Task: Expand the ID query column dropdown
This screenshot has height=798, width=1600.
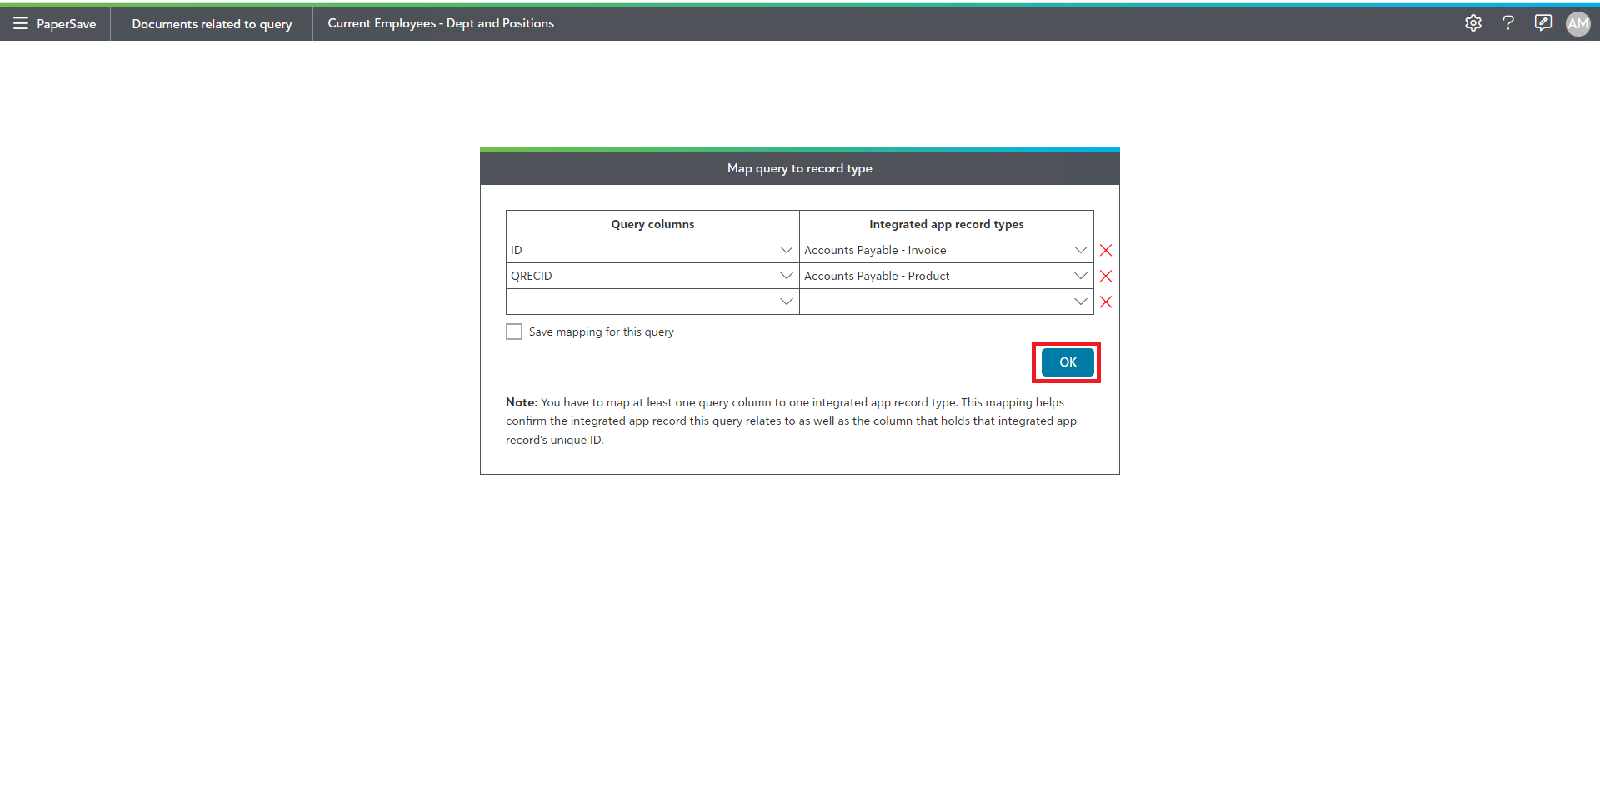Action: tap(786, 251)
